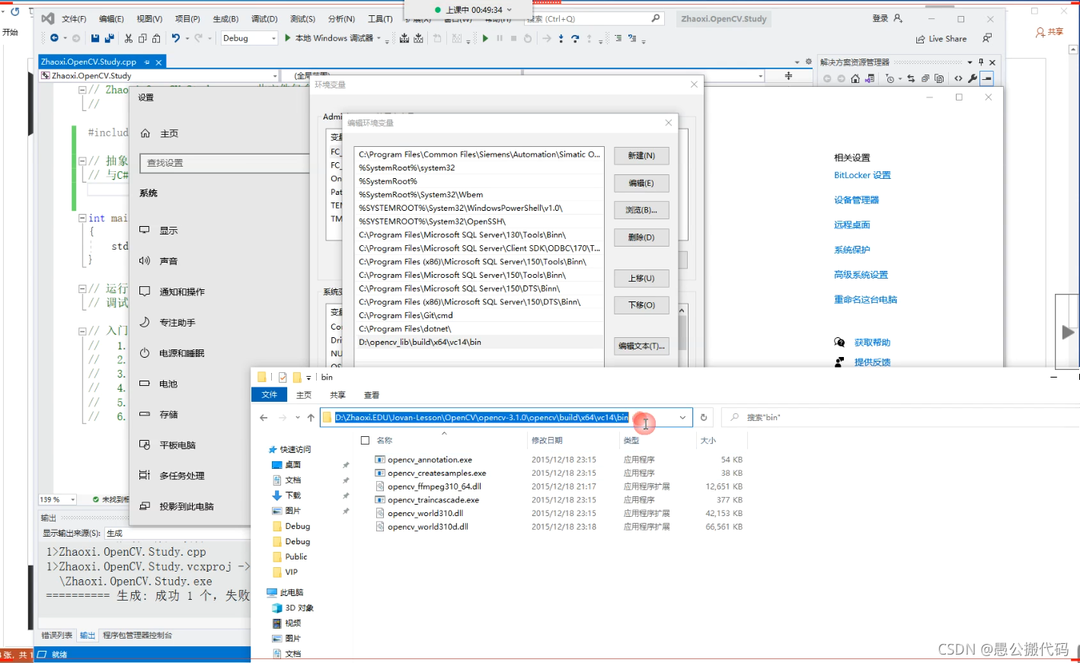Click the View Code angle-bracket icon
1080x663 pixels.
click(x=958, y=78)
